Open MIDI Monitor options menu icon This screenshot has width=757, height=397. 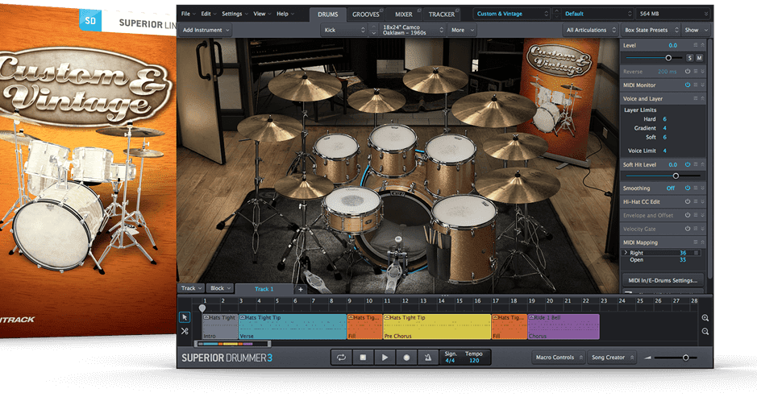click(x=696, y=85)
